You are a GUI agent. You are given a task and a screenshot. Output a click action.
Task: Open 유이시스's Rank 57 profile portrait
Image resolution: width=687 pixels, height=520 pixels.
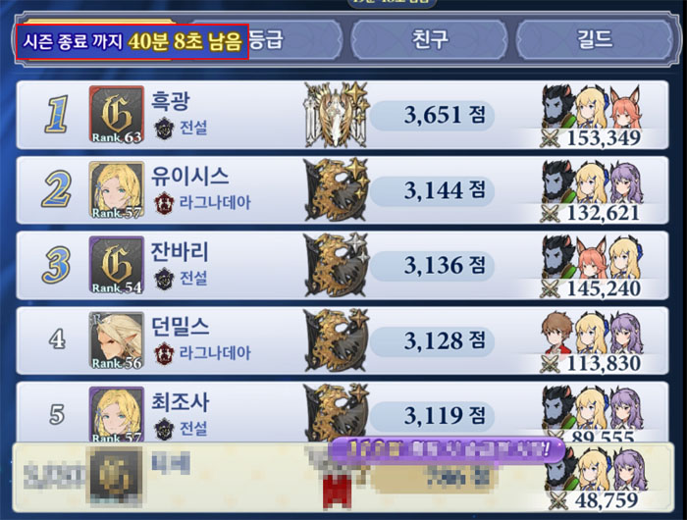click(x=117, y=190)
